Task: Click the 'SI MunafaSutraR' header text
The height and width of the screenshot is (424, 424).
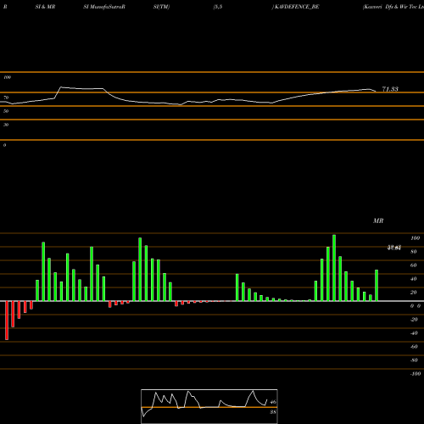Action: [104, 7]
